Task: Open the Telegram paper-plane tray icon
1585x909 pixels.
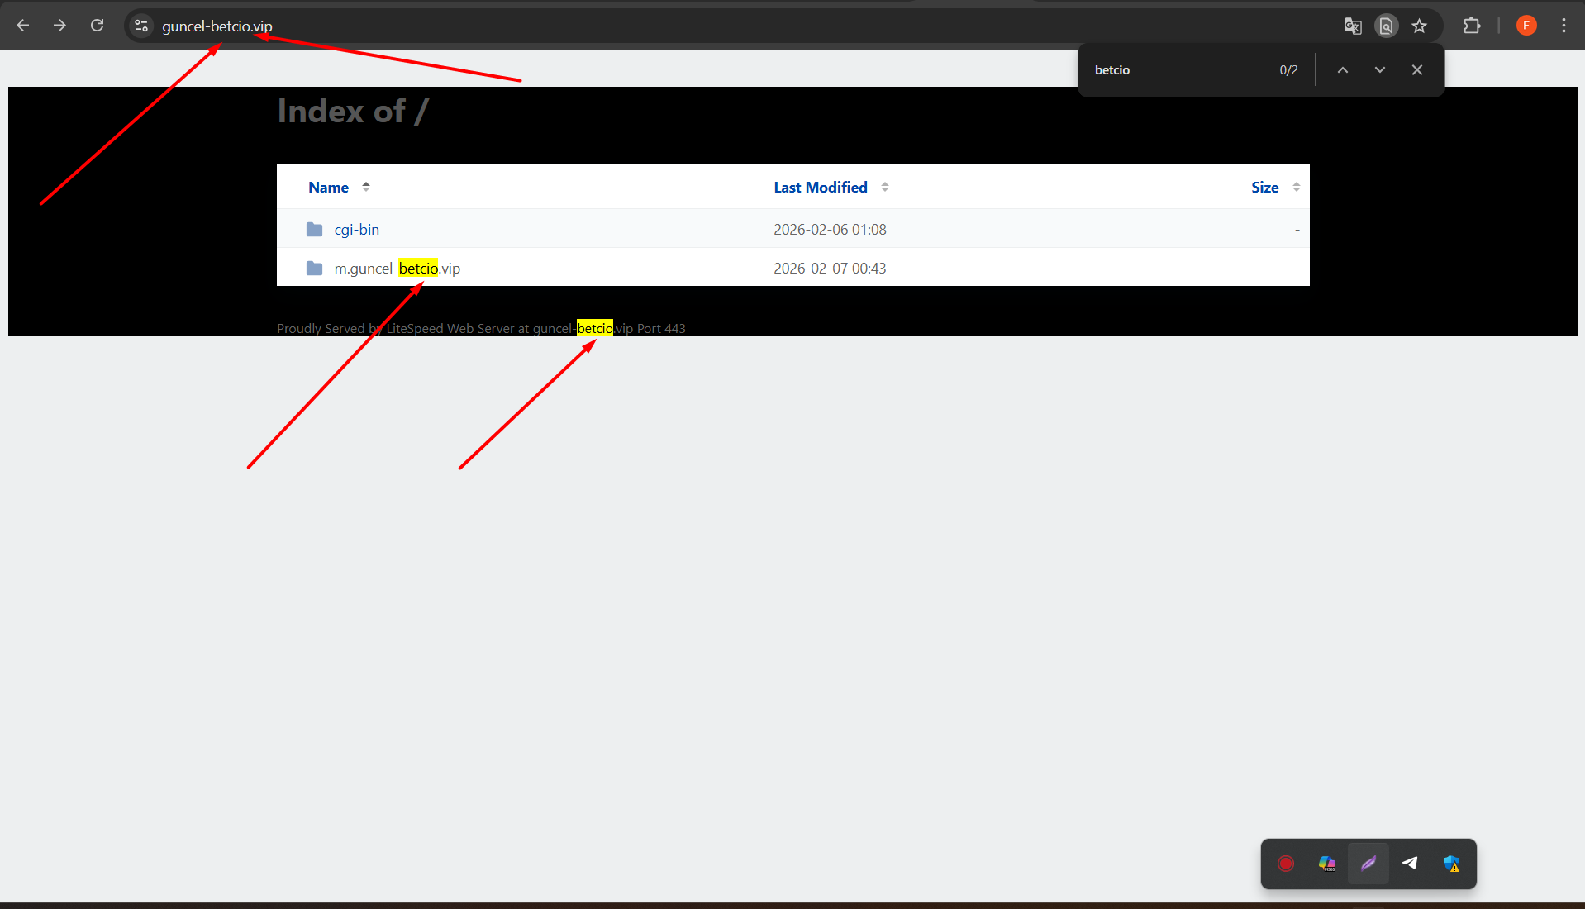Action: coord(1410,864)
